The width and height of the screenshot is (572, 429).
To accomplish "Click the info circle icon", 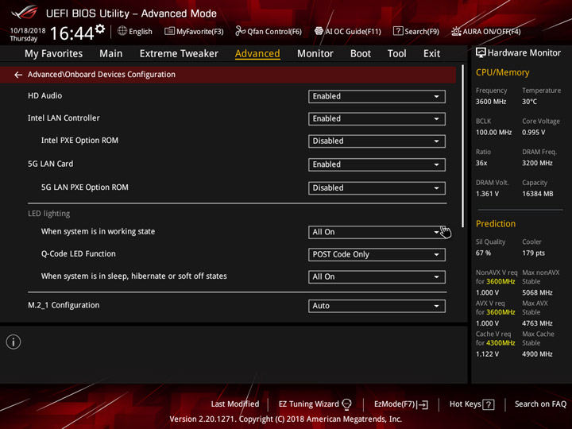I will tap(14, 342).
